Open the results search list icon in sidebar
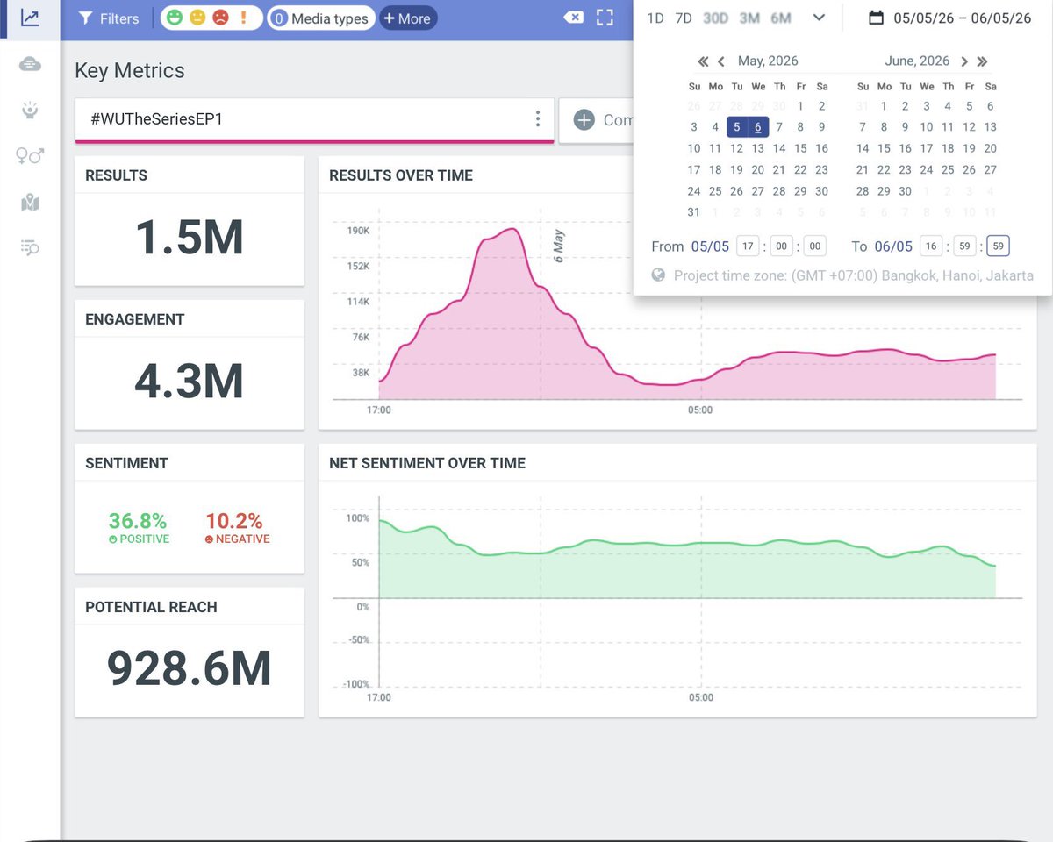 click(30, 248)
